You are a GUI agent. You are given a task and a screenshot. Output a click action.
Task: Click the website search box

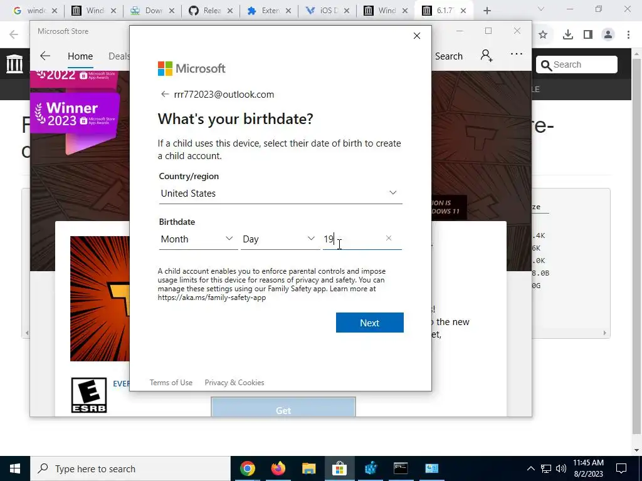(577, 65)
